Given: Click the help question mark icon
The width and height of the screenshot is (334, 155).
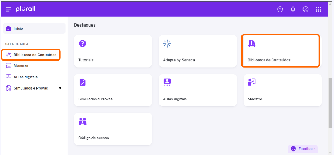Looking at the screenshot, I should tap(280, 9).
